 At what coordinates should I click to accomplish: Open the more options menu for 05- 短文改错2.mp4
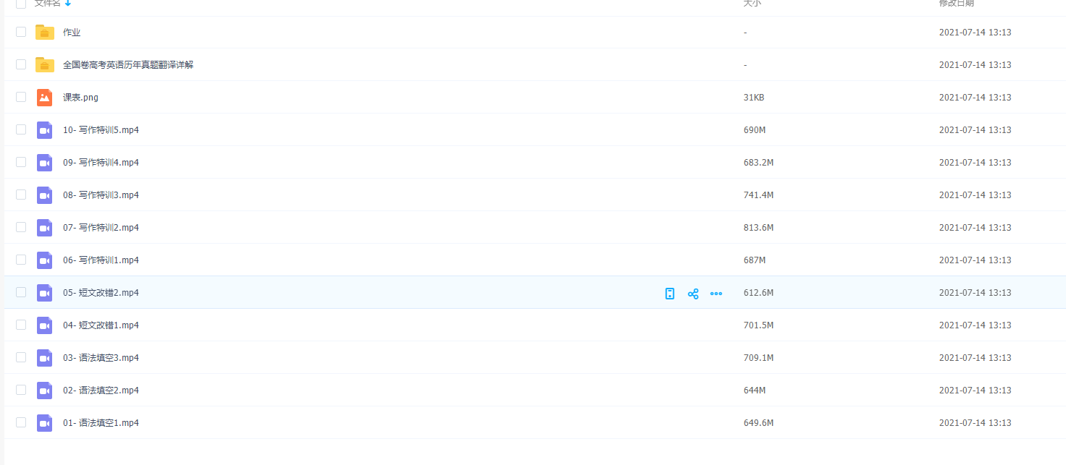(x=716, y=293)
